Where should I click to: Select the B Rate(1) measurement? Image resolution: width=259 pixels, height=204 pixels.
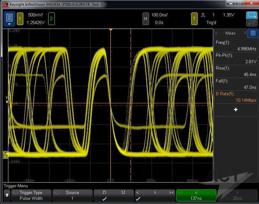click(x=236, y=97)
